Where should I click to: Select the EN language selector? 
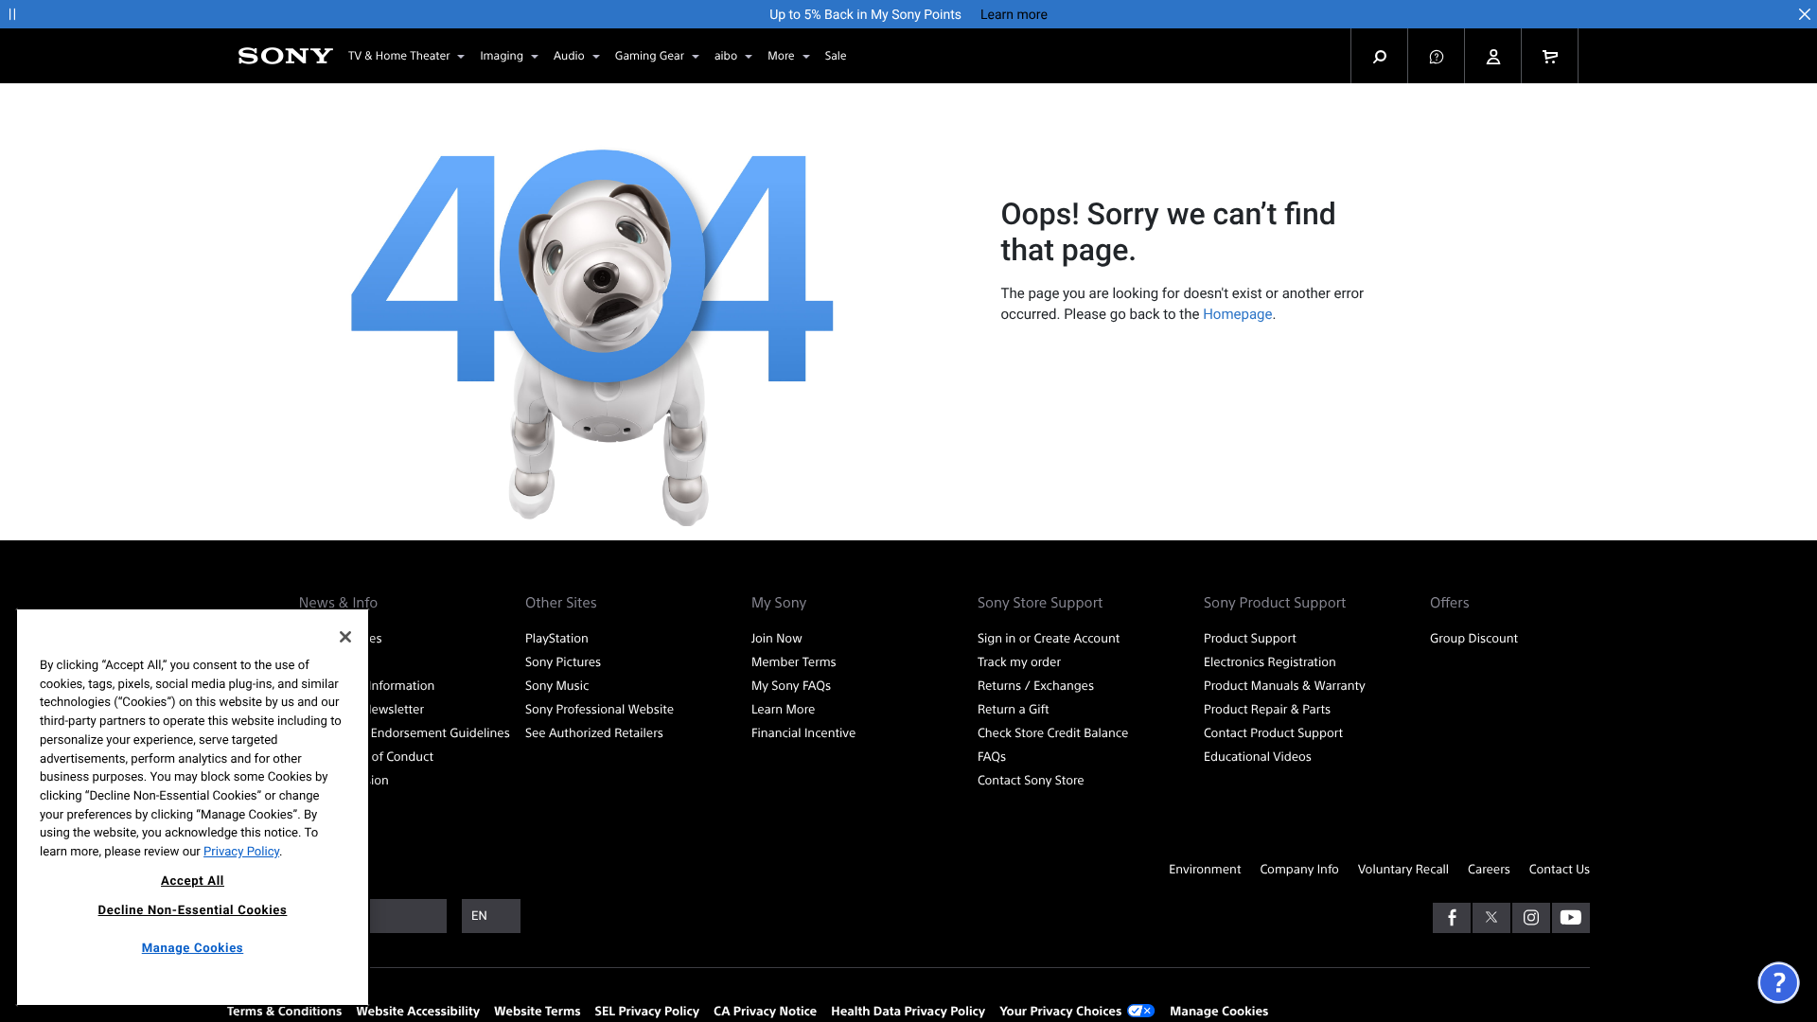(x=490, y=916)
